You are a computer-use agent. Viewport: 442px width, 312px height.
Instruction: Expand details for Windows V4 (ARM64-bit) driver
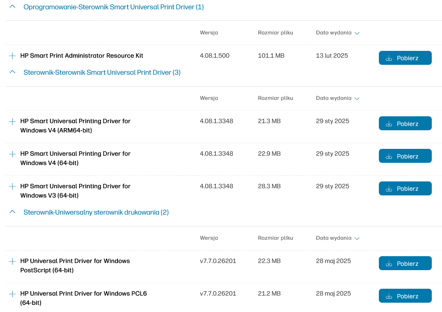click(x=12, y=122)
